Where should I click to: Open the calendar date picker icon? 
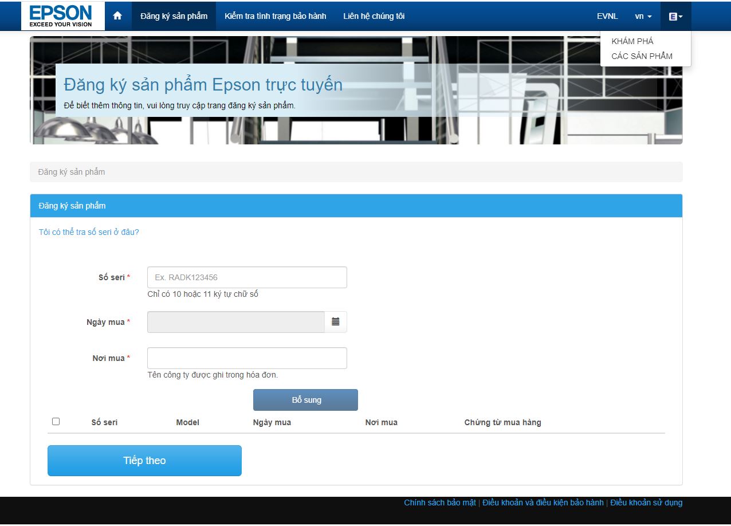336,322
